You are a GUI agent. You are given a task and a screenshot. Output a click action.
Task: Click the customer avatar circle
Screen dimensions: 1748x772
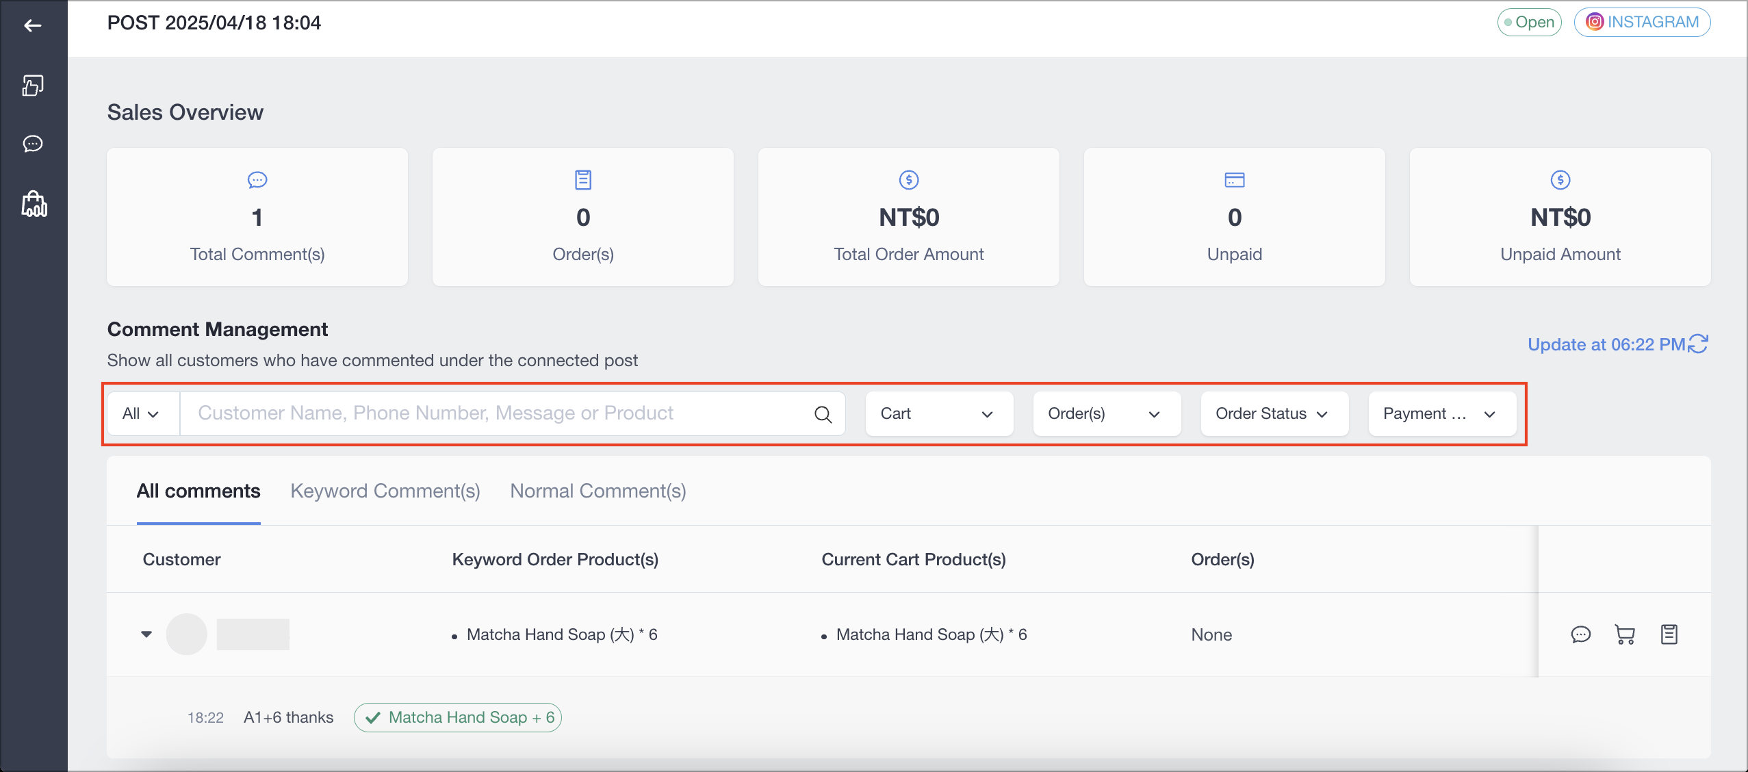click(187, 634)
